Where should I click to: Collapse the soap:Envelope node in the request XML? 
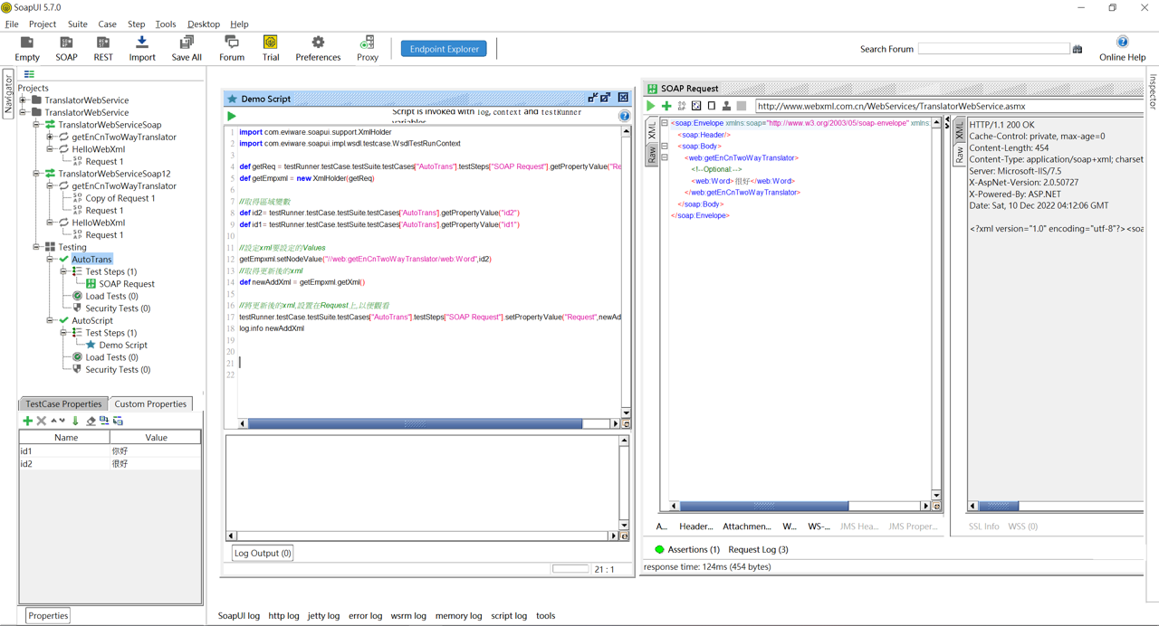(x=664, y=123)
